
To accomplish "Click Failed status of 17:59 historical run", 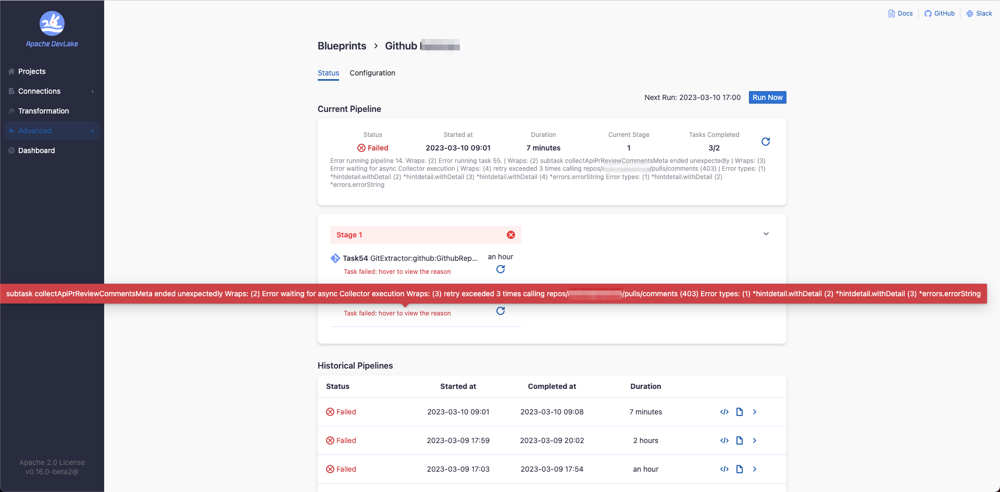I will (341, 440).
